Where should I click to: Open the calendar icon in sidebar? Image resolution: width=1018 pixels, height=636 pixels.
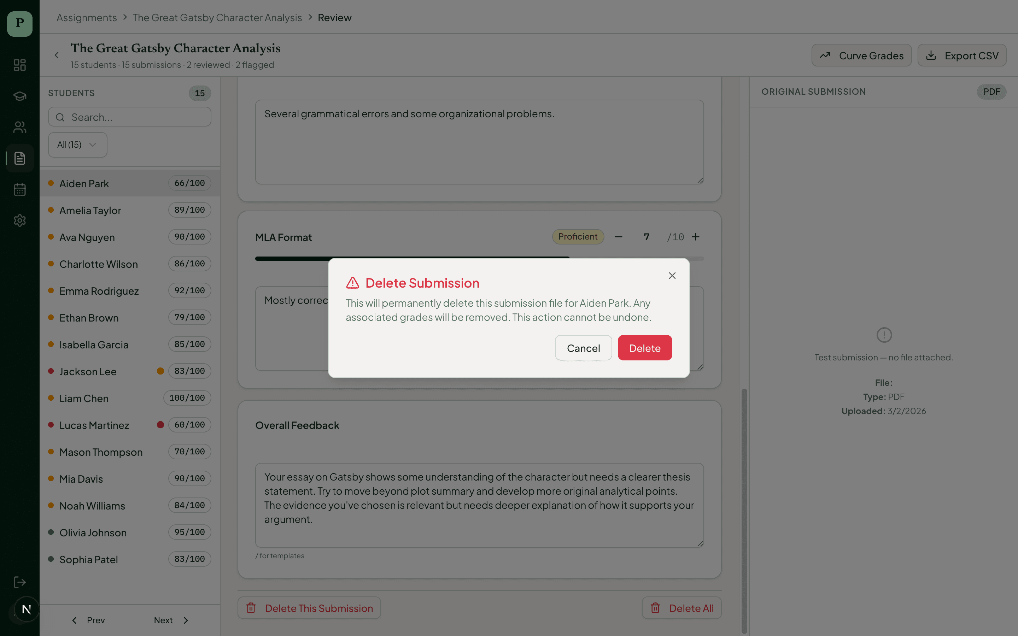tap(20, 189)
